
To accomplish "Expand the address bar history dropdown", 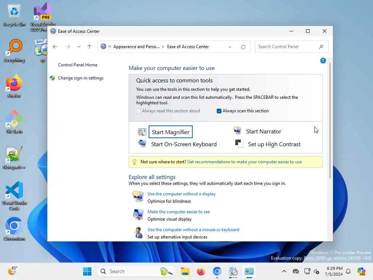I will tap(230, 47).
